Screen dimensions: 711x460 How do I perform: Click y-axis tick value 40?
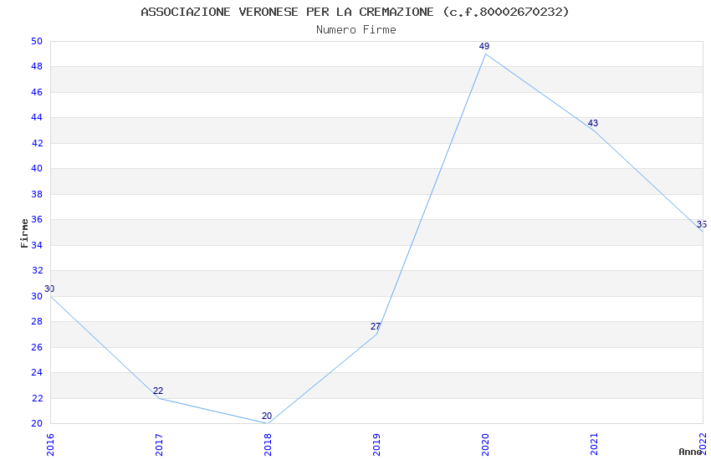[37, 169]
